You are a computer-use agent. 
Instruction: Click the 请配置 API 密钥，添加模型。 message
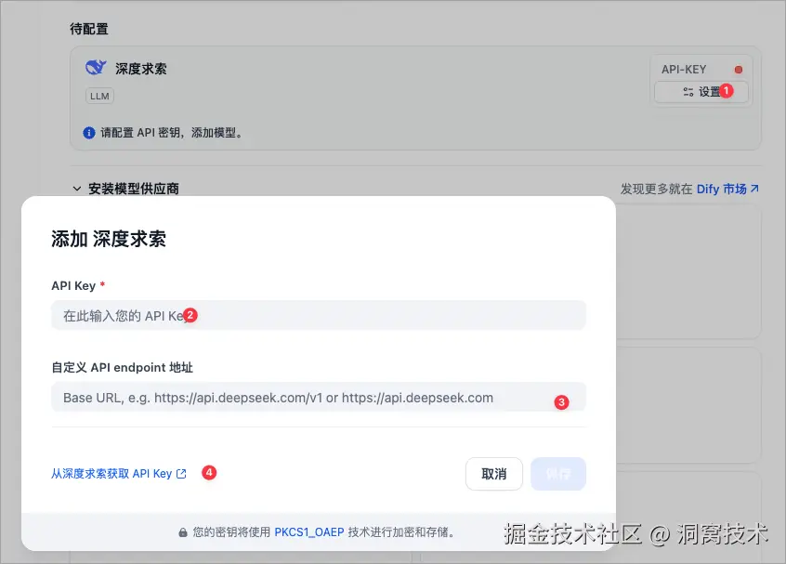click(x=172, y=133)
